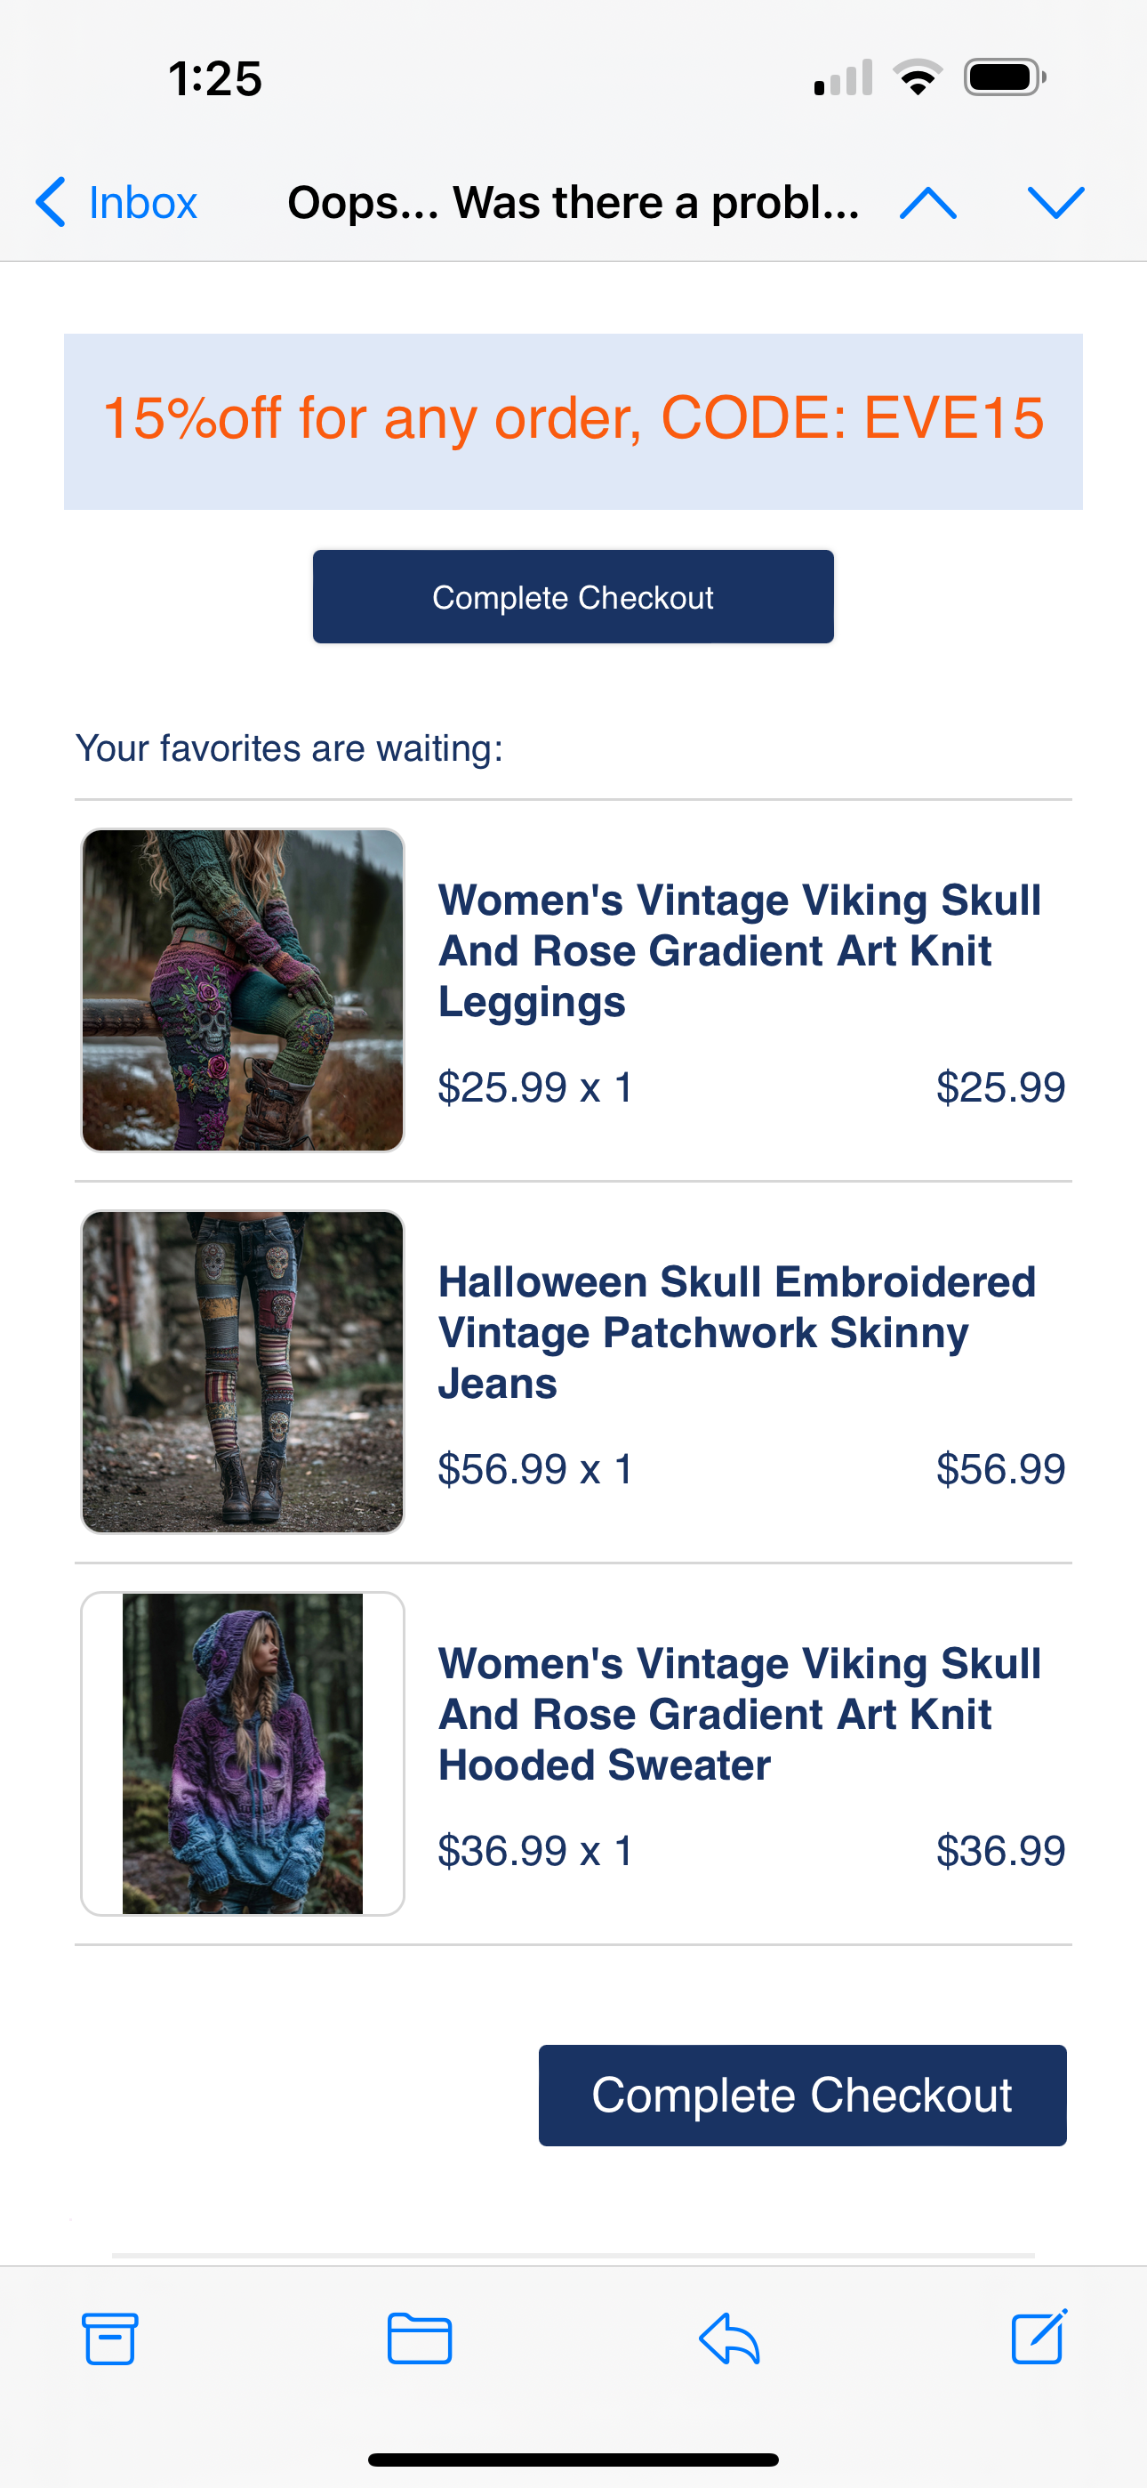The width and height of the screenshot is (1147, 2488).
Task: Open the Patchwork Skinny Jeans thumbnail
Action: coord(243,1371)
